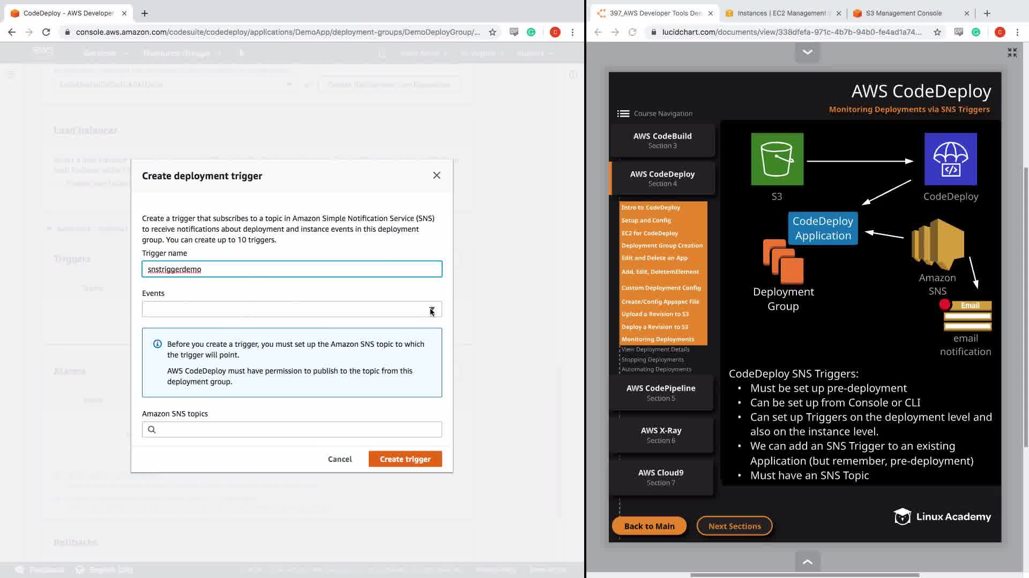Open the Events dropdown
The width and height of the screenshot is (1029, 578).
292,309
